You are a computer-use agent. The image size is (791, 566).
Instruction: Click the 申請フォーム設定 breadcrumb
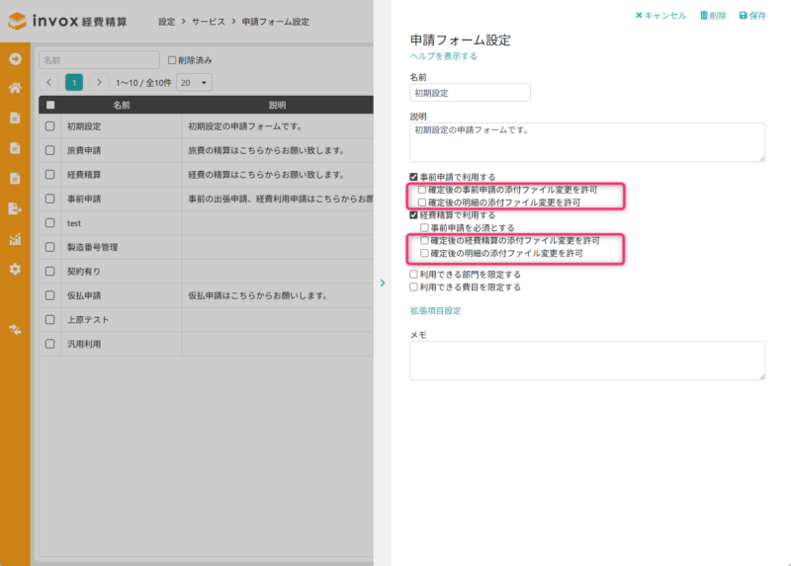click(x=276, y=22)
